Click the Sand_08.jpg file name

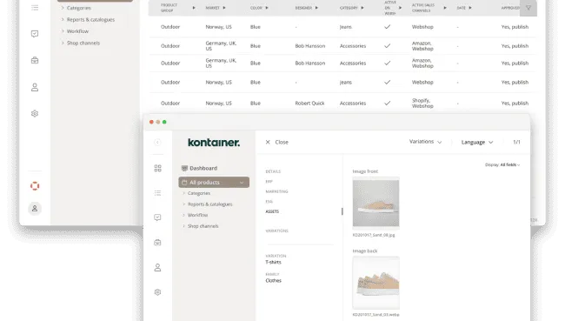[x=374, y=235]
